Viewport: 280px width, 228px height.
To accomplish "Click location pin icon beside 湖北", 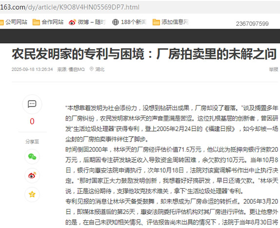I will (91, 69).
